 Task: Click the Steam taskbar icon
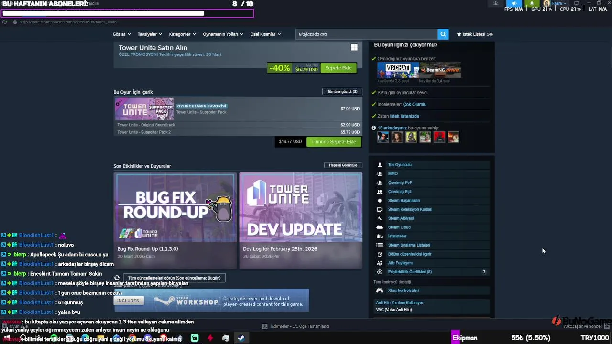pyautogui.click(x=241, y=338)
